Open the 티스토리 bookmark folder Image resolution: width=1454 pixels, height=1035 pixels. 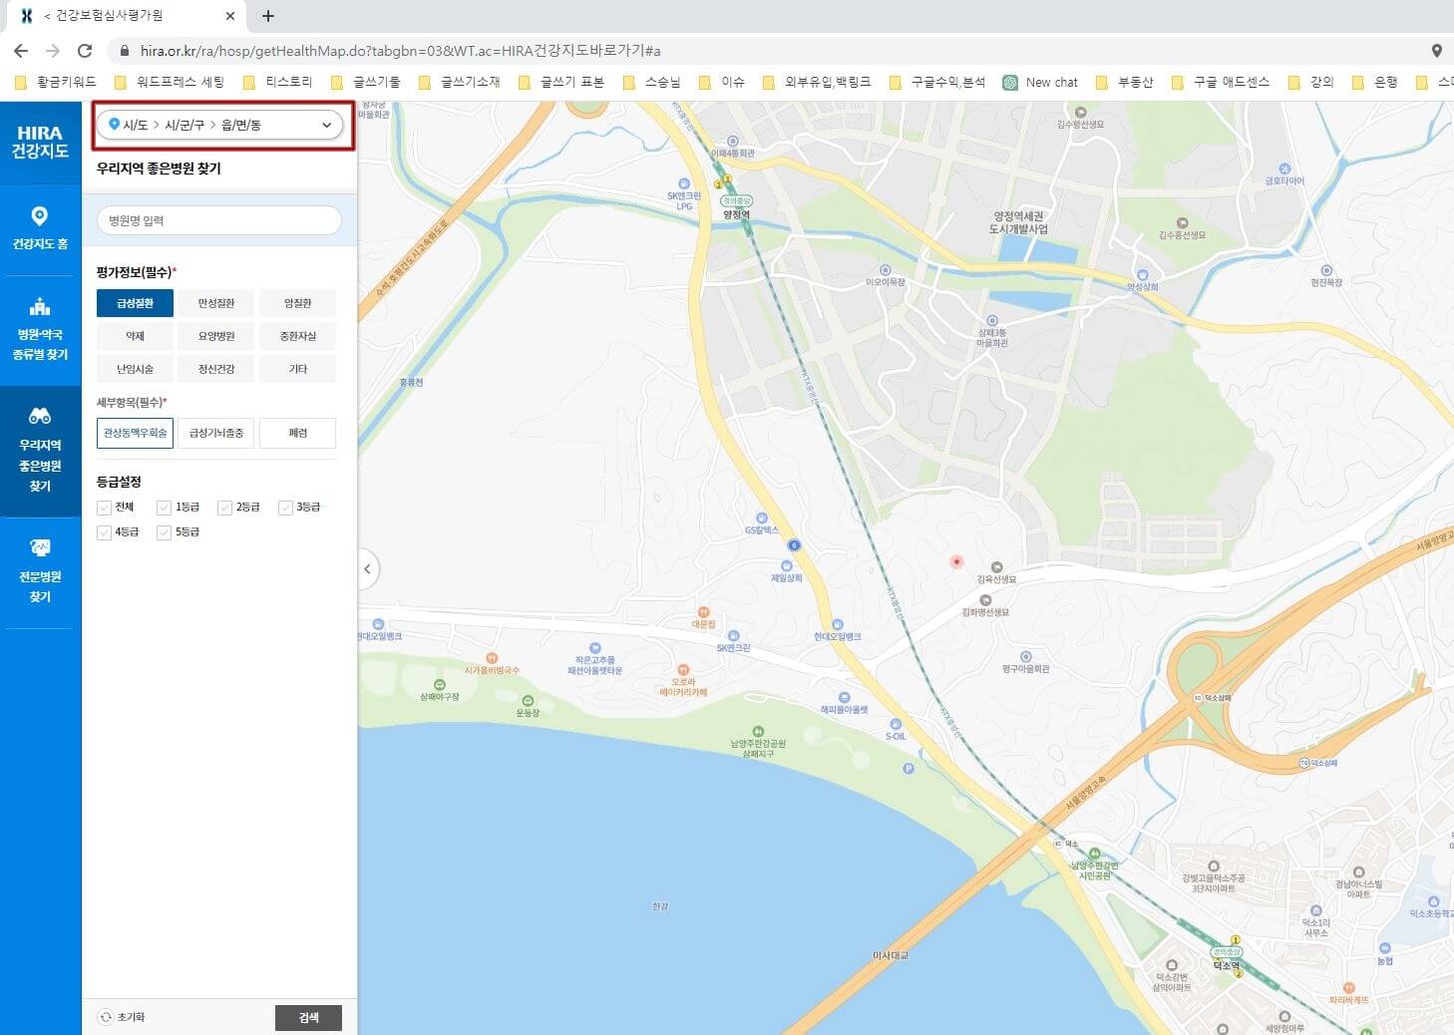(x=277, y=82)
